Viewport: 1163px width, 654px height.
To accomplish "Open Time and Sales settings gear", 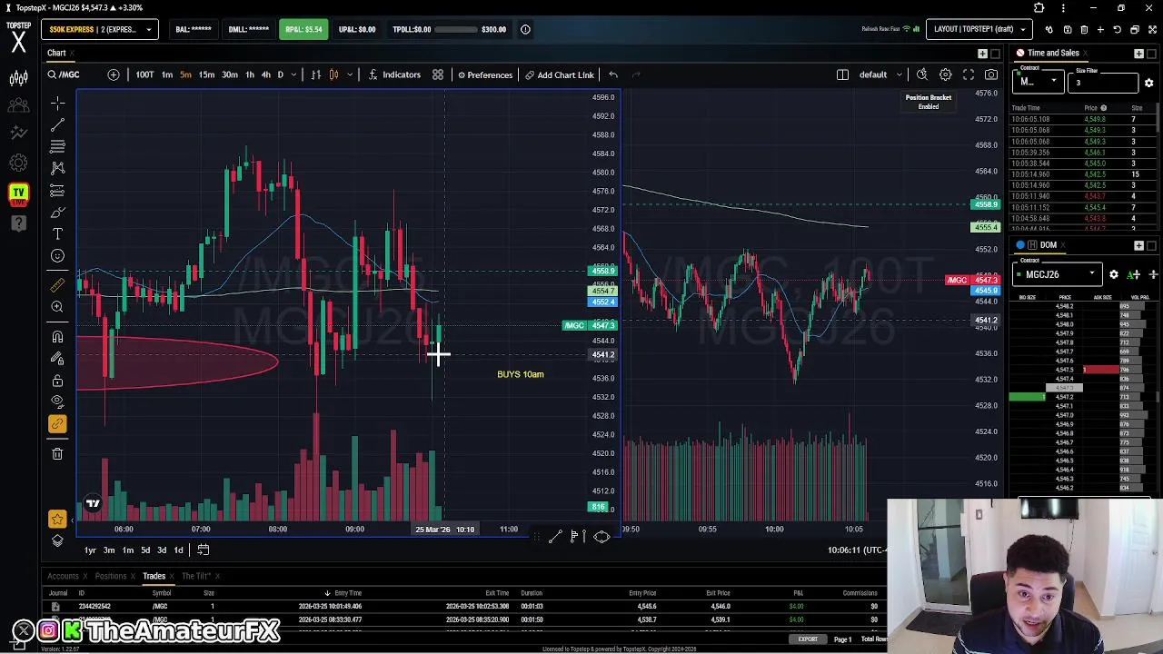I will click(x=1148, y=83).
